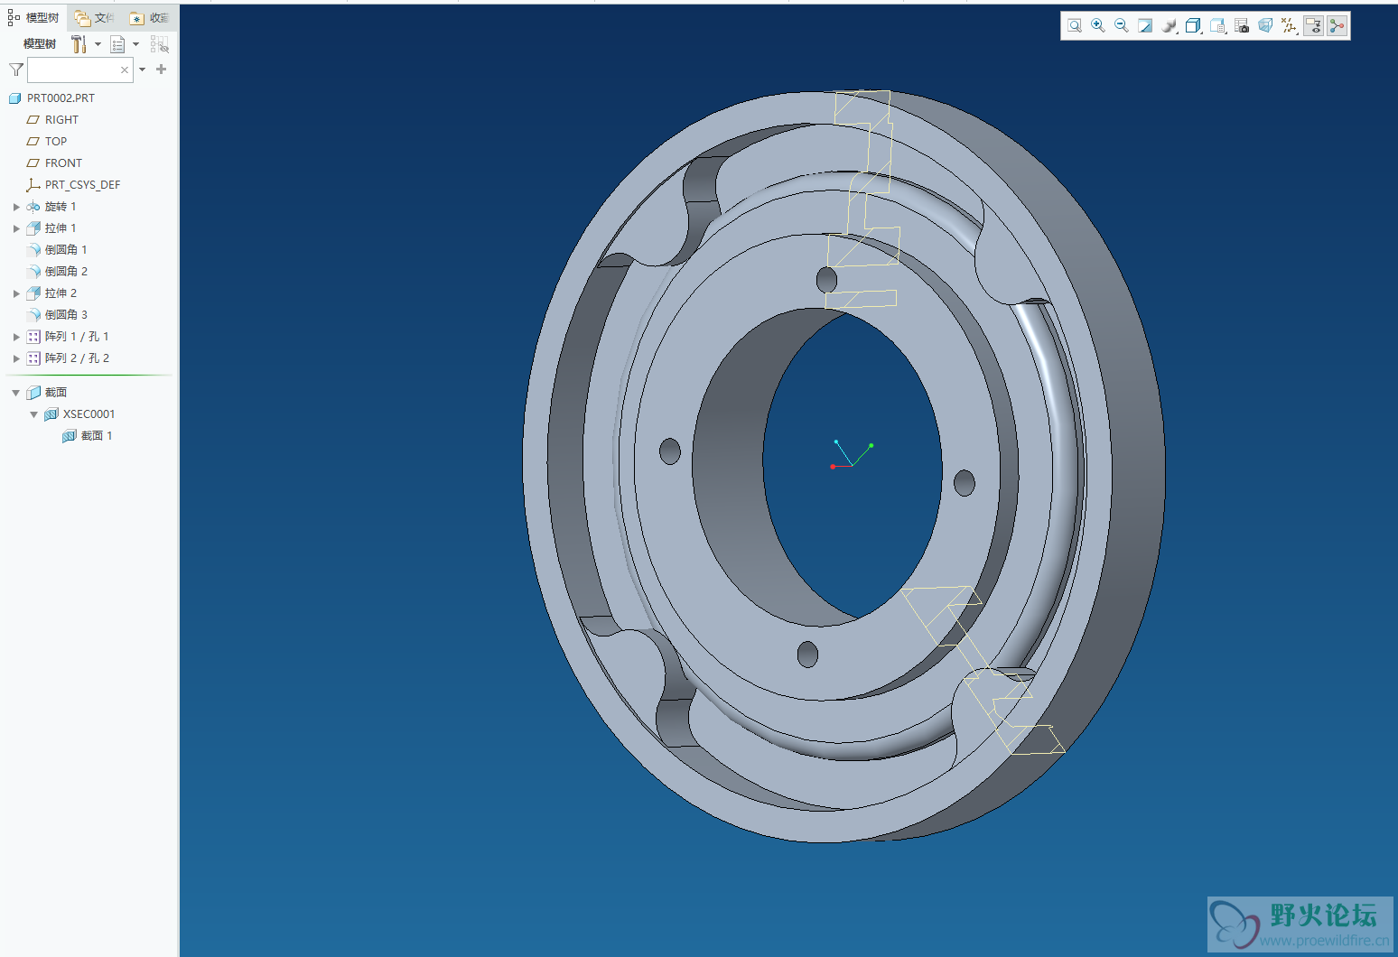This screenshot has height=957, width=1398.
Task: Select the 倒圆角 3 round feature
Action: click(x=66, y=315)
